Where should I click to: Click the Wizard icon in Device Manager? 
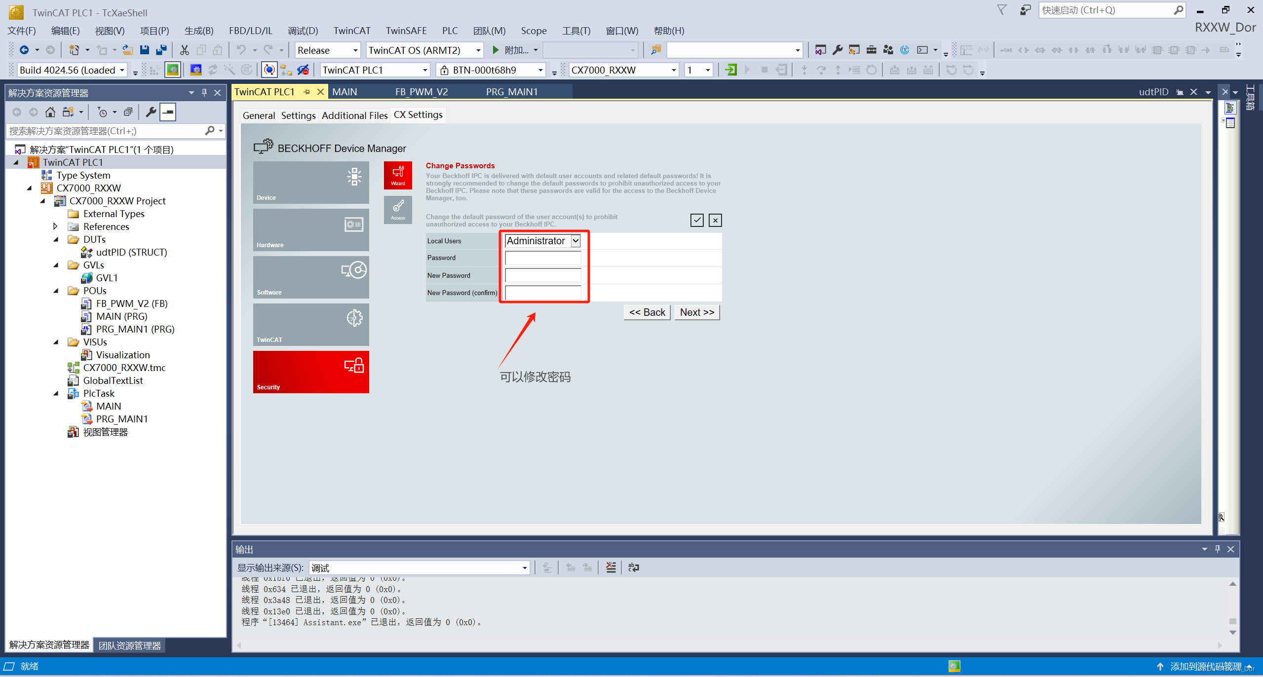398,175
